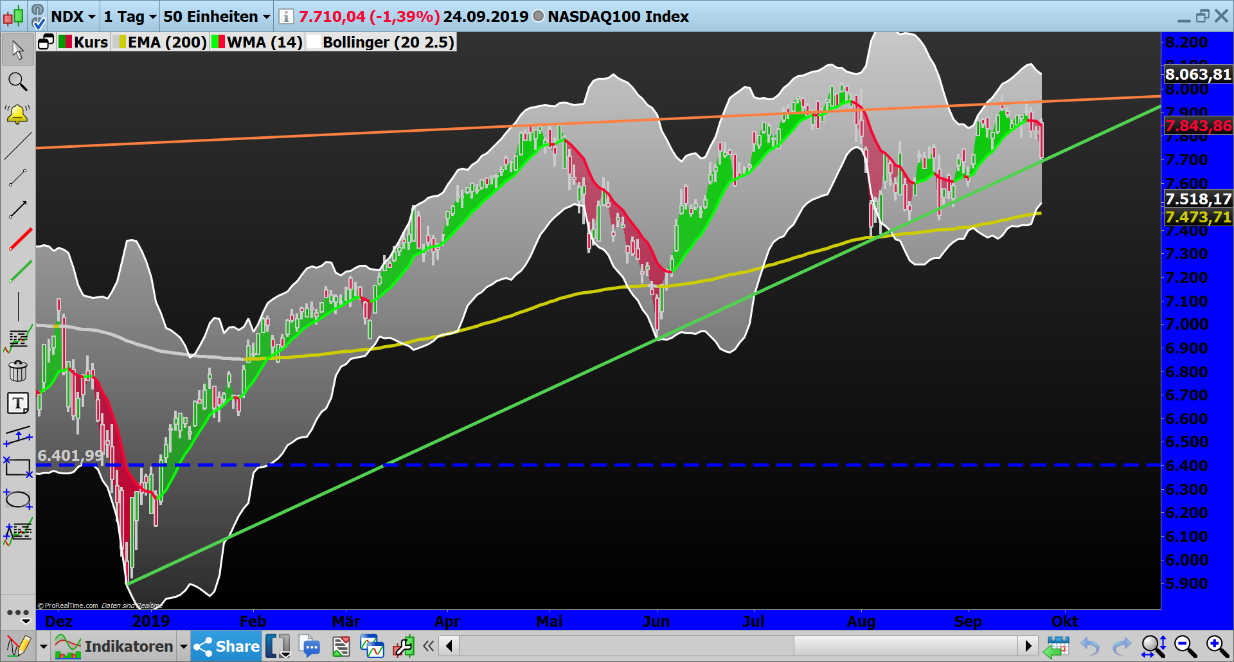Screen dimensions: 1234x662
Task: Open the trash tool to delete drawings
Action: tap(17, 371)
